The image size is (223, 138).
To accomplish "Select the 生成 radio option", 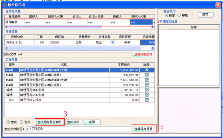I will click(8, 122).
